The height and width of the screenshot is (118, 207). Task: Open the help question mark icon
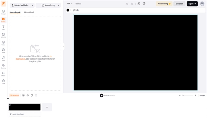click(144, 4)
